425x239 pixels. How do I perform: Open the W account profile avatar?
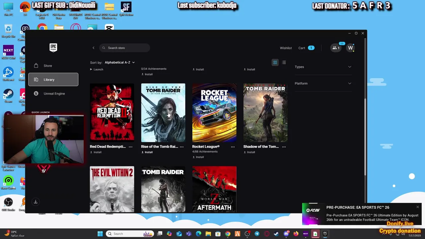coord(350,48)
